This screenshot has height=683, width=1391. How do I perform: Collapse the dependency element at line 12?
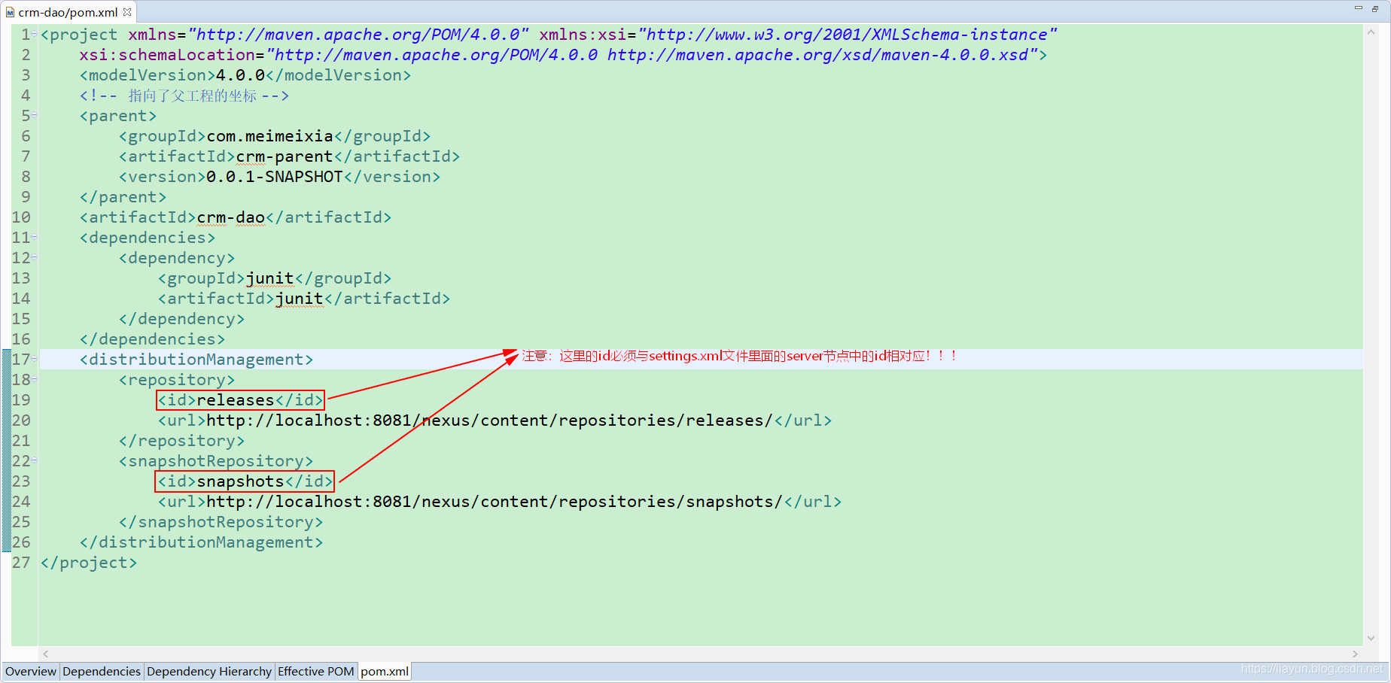click(x=35, y=257)
